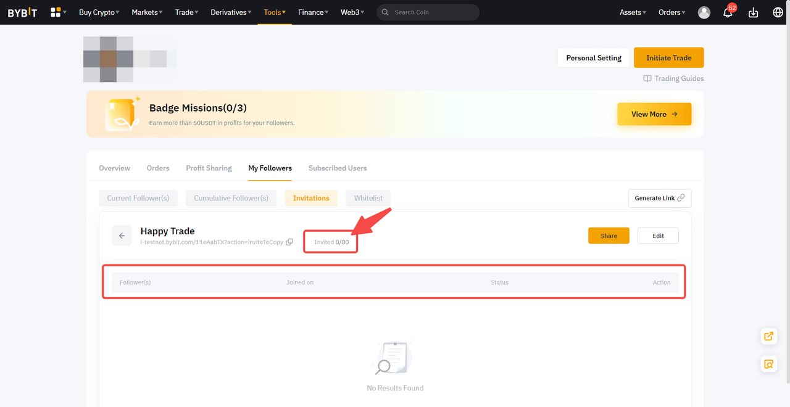
Task: Copy the Happy Trade invitation link
Action: (289, 242)
